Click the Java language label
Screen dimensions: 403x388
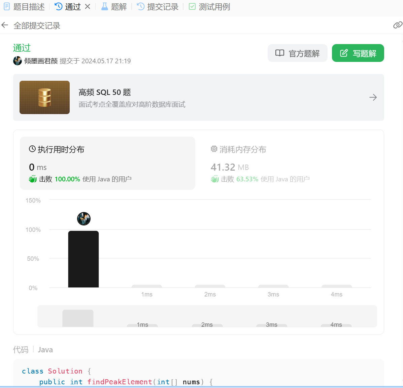45,350
